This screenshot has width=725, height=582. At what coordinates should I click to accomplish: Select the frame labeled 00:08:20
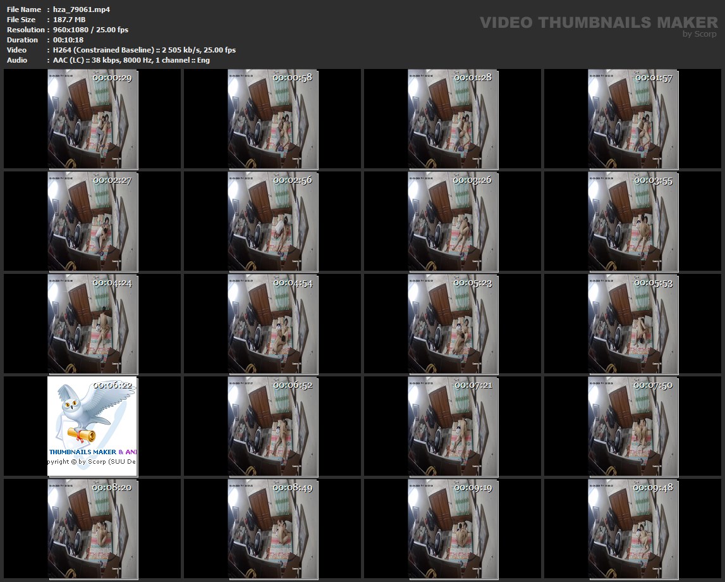tap(92, 528)
